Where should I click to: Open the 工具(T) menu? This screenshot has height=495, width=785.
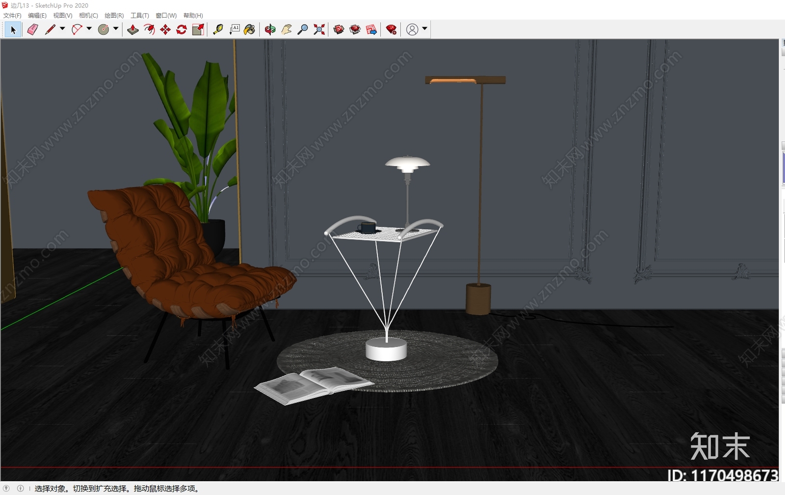coord(139,16)
